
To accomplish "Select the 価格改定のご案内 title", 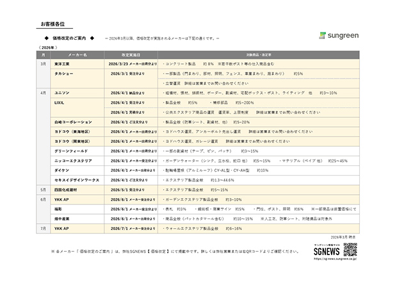I will (x=69, y=38).
